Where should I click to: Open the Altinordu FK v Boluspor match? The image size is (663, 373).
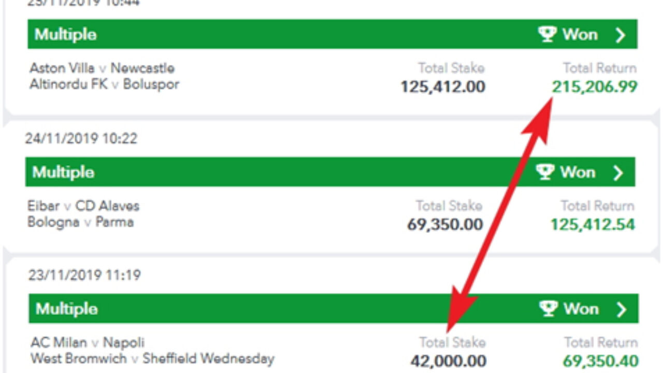tap(104, 84)
